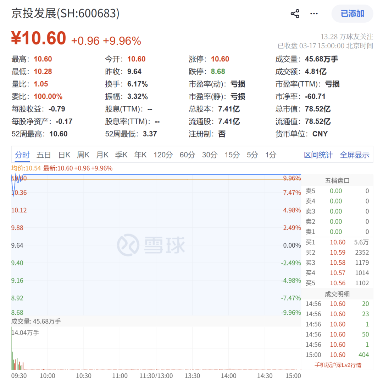Select the 1分 chart tab
This screenshot has height=378, width=383.
[x=271, y=155]
